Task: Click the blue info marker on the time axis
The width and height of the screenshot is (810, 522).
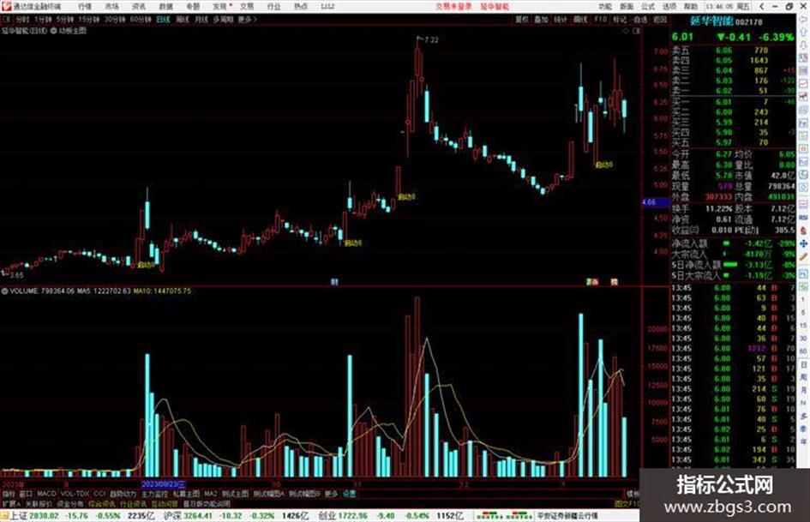Action: pos(334,282)
